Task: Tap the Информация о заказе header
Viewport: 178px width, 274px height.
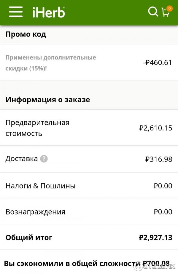Action: [x=47, y=99]
